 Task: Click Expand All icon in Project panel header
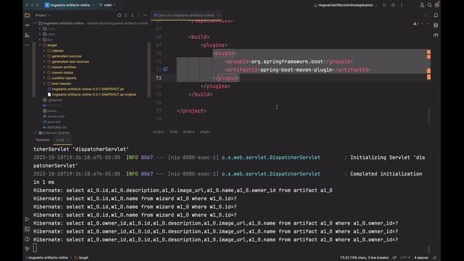125,15
